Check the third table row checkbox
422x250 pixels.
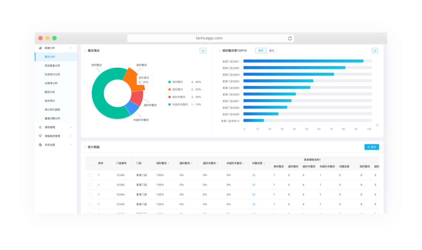90,194
